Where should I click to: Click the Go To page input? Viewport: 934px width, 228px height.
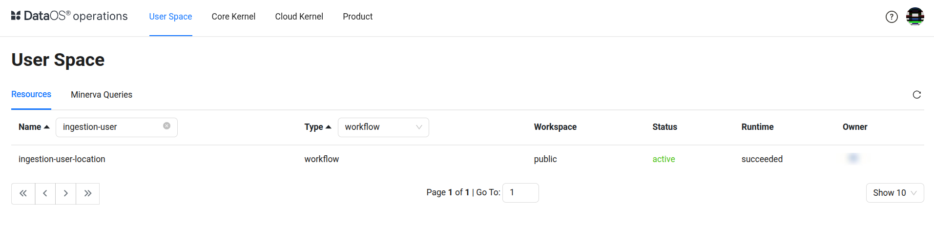coord(520,193)
